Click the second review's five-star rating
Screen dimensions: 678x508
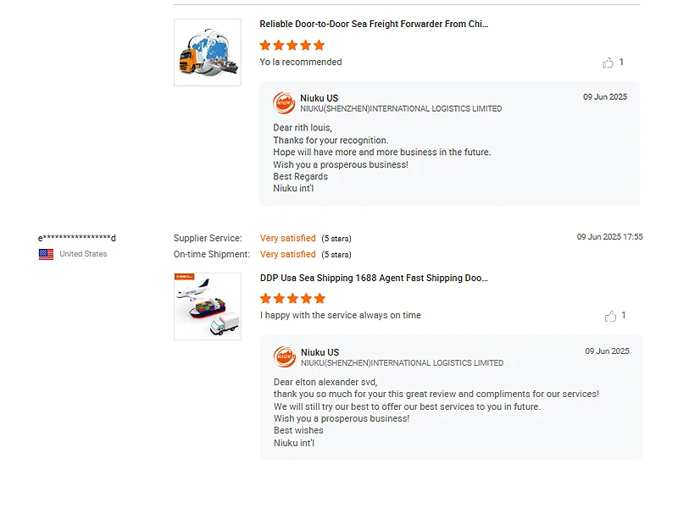coord(292,298)
